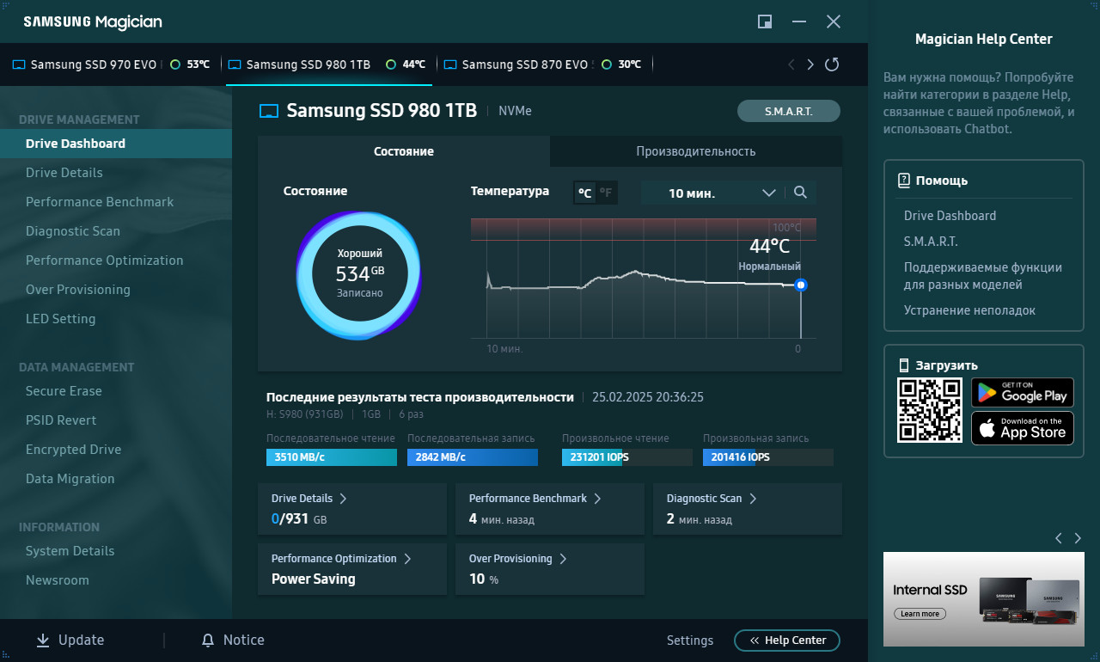Show previous Help Center banner

[1058, 538]
